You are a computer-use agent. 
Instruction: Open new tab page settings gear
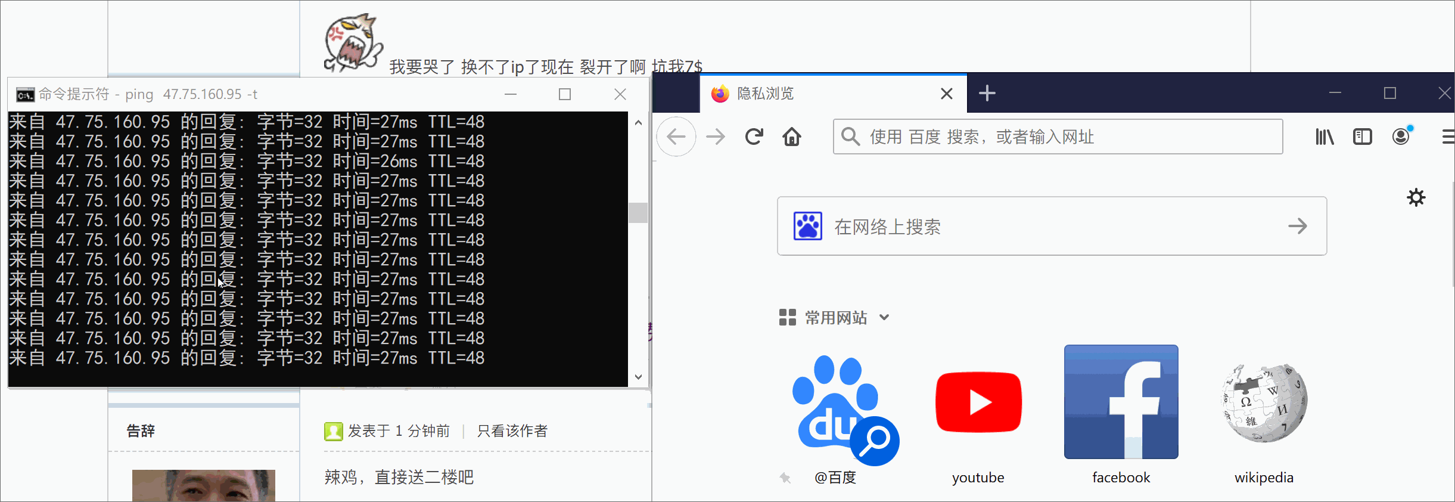tap(1416, 197)
